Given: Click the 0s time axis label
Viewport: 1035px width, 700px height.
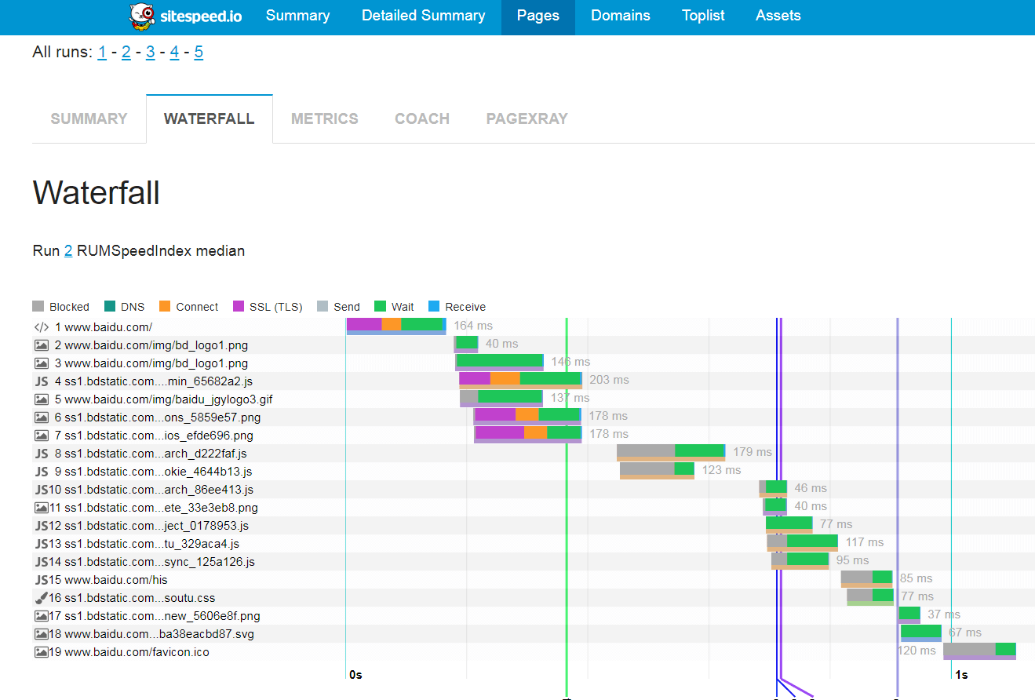Looking at the screenshot, I should pos(355,675).
